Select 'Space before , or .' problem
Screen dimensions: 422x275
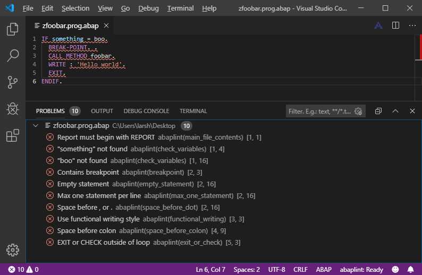(x=224, y=208)
